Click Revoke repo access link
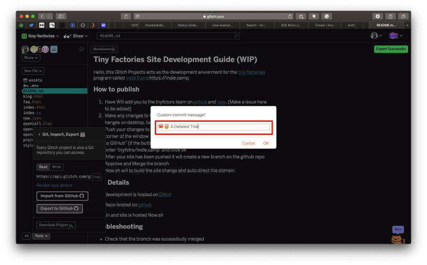 click(54, 185)
